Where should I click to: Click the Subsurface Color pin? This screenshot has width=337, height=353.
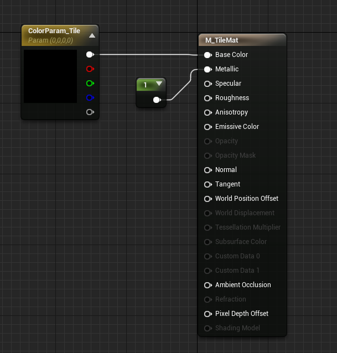tap(208, 242)
